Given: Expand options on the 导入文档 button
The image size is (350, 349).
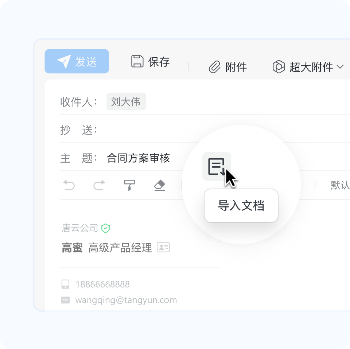Looking at the screenshot, I should (x=241, y=205).
